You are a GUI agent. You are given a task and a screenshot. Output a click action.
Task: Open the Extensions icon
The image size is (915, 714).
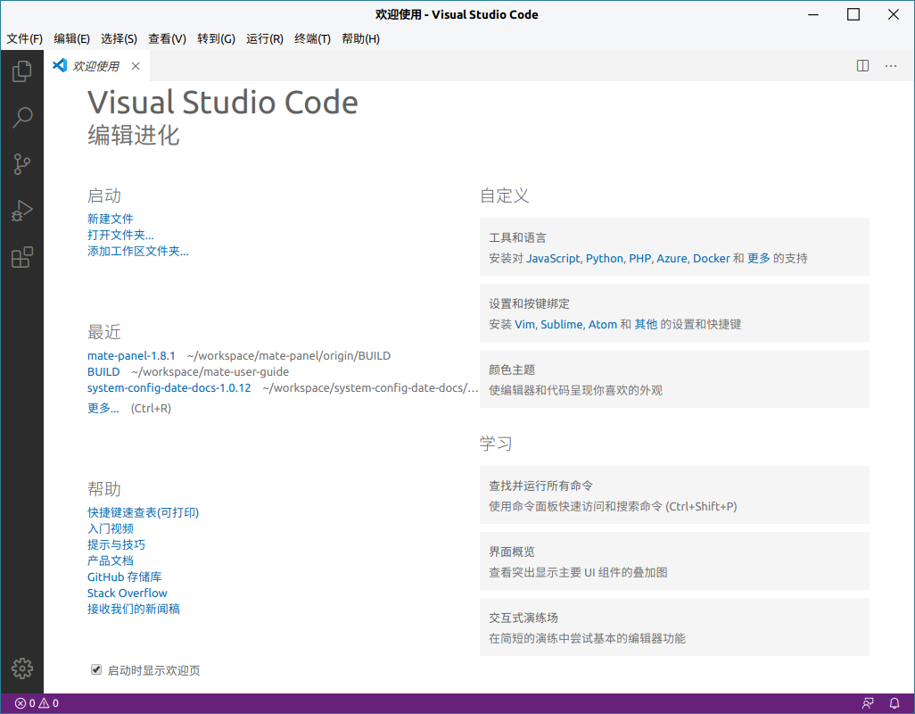click(21, 257)
